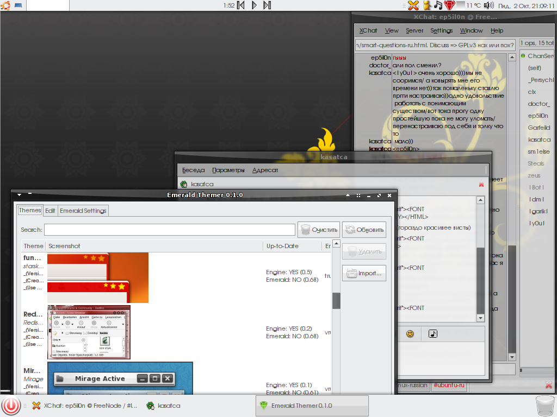Screen dimensions: 557x417
Task: Switch to the Edit tab
Action: pos(50,211)
